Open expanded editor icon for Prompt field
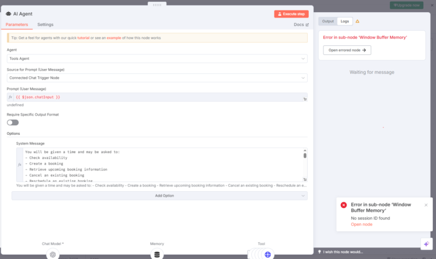 tap(305, 99)
